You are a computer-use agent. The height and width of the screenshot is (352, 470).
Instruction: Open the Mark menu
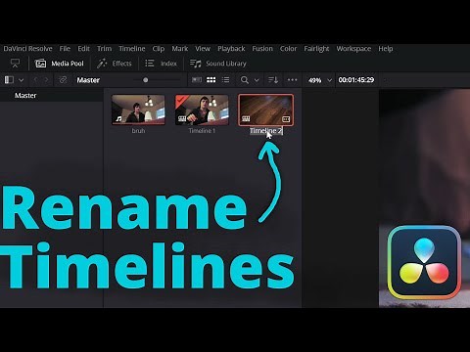(x=180, y=49)
